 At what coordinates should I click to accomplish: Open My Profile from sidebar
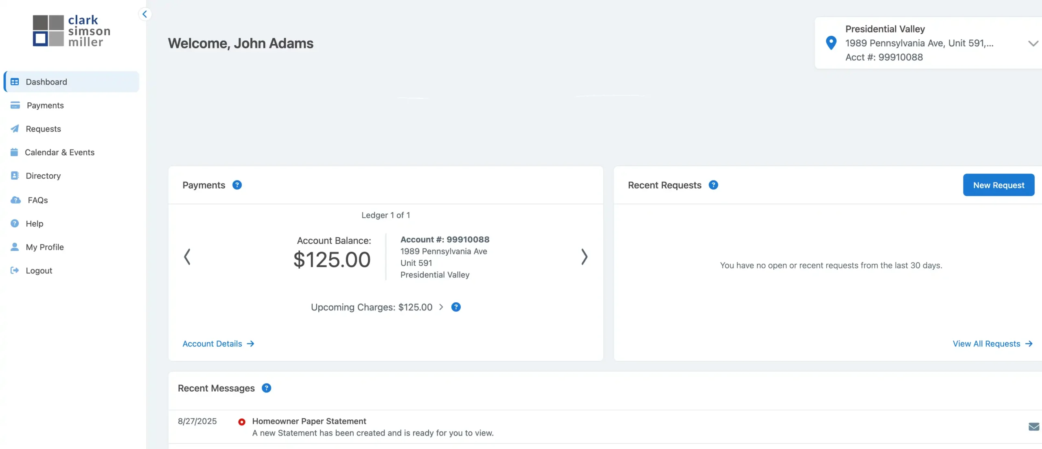45,247
